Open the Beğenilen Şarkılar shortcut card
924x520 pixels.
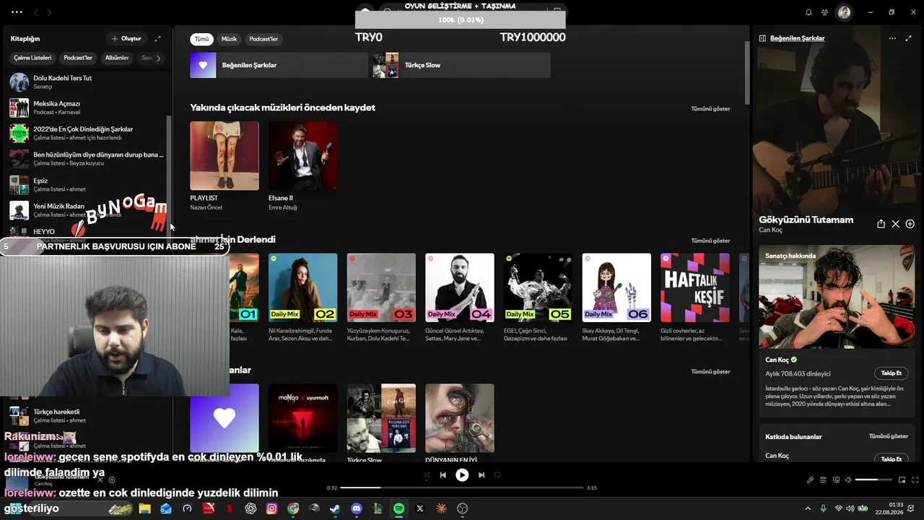click(279, 65)
